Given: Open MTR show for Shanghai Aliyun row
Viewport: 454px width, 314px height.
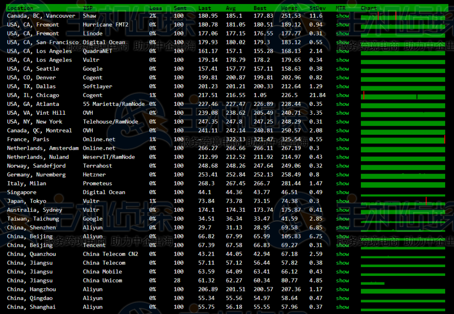Looking at the screenshot, I should click(x=342, y=307).
